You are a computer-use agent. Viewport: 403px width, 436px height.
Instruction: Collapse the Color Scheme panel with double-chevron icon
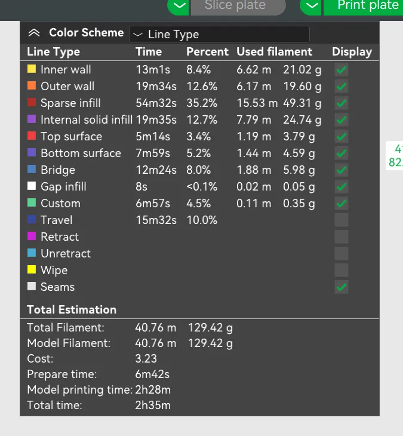(34, 33)
